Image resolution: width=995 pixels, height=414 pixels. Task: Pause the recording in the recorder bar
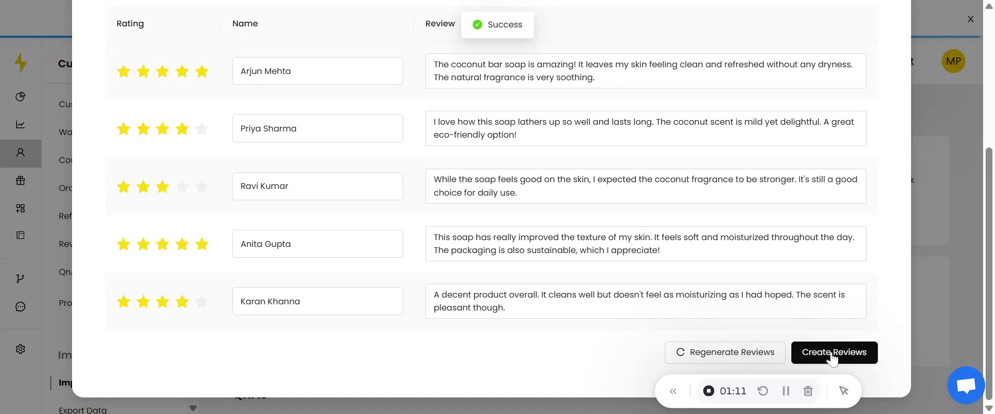click(786, 391)
